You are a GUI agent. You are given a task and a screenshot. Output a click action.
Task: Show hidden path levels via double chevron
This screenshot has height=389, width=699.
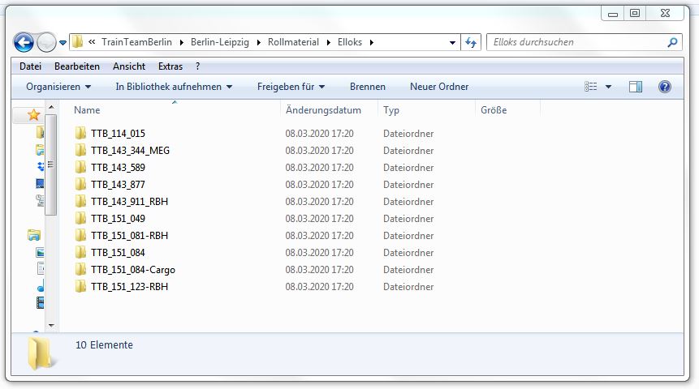(x=92, y=42)
